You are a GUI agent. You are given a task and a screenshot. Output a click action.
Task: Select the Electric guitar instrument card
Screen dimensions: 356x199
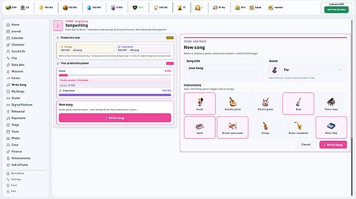[x=266, y=103]
